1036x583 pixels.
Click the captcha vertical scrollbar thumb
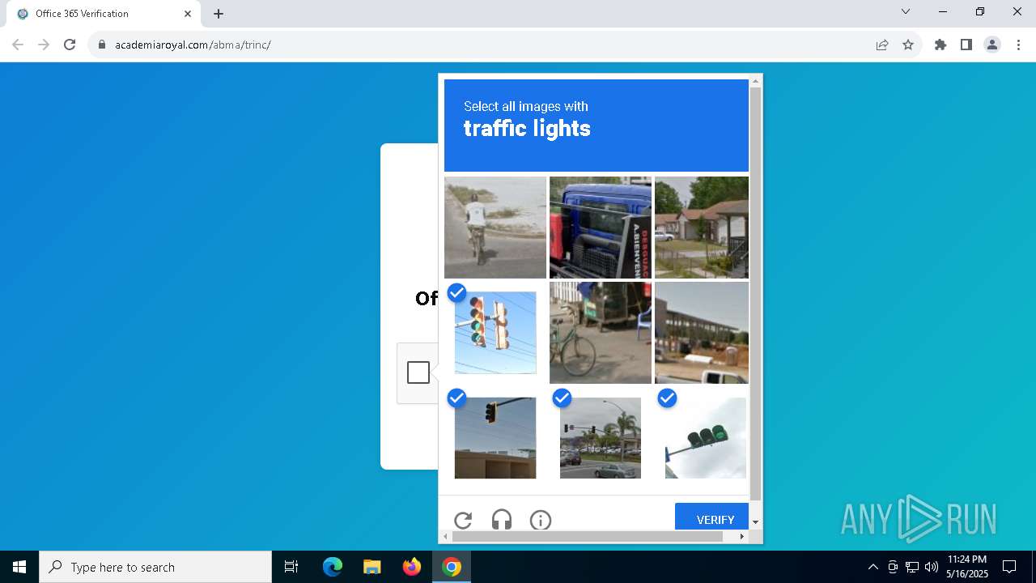point(756,294)
